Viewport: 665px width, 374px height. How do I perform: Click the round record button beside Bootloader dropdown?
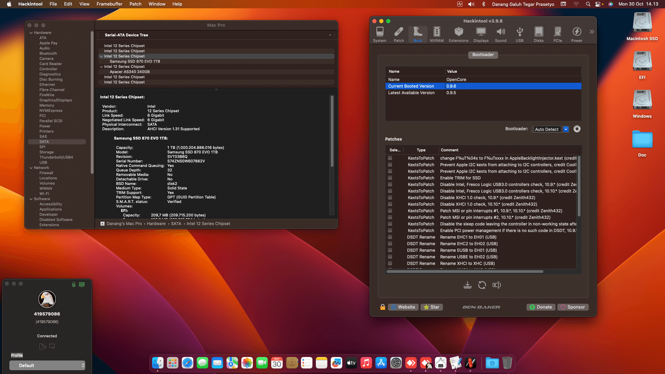(577, 129)
